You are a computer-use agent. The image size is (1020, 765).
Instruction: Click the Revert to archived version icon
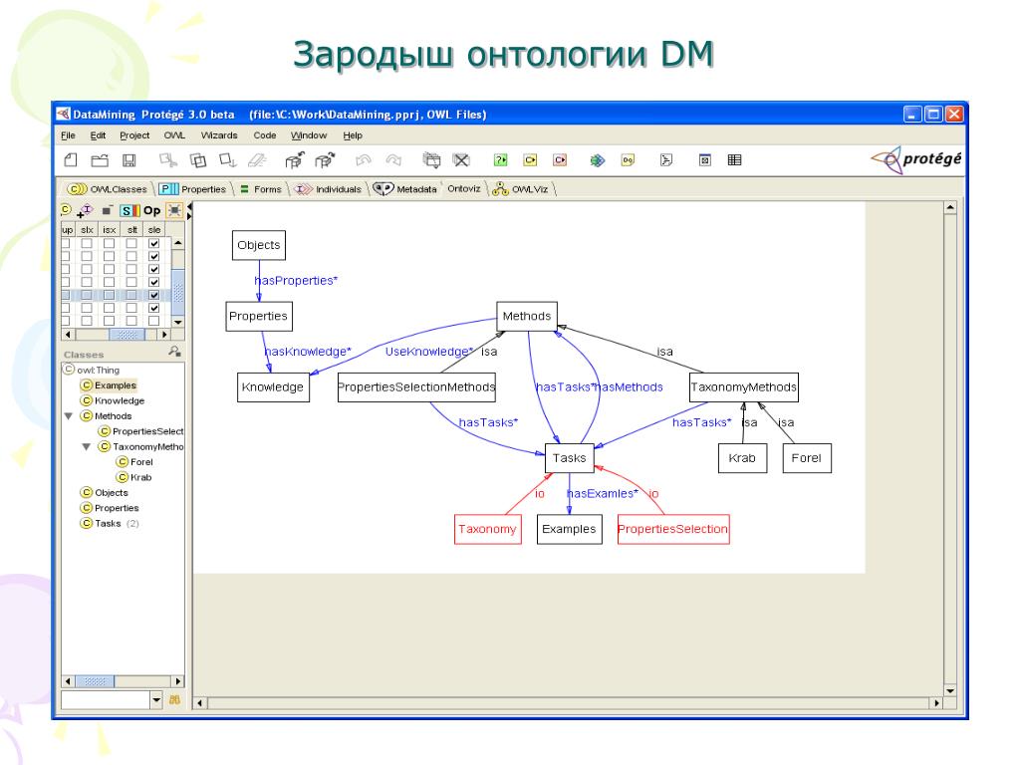point(325,160)
